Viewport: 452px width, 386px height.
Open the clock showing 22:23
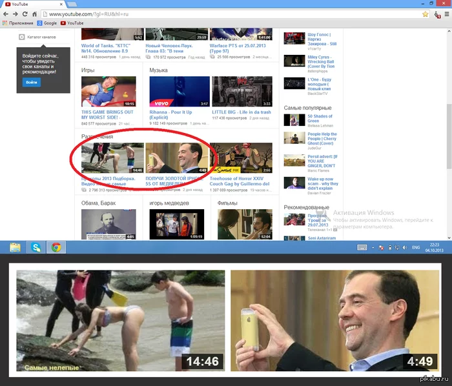point(434,247)
